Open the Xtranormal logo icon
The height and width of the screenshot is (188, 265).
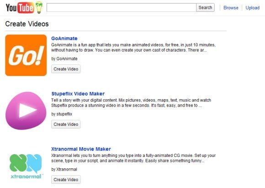(26, 166)
